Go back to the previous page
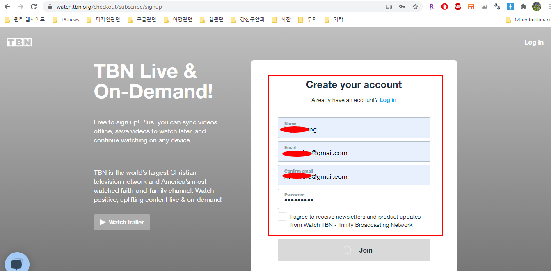The height and width of the screenshot is (271, 551). (7, 7)
